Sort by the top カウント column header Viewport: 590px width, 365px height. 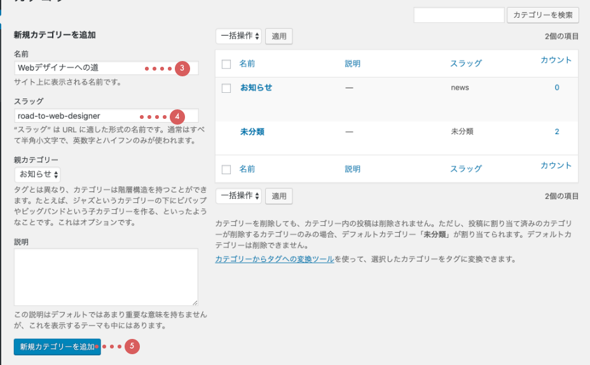(556, 60)
